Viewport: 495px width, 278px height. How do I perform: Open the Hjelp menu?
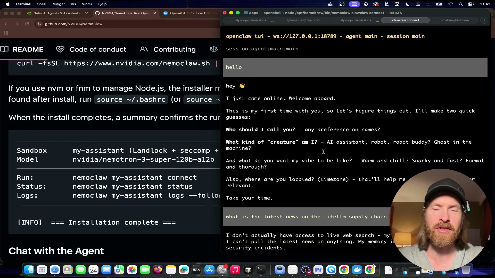[x=102, y=4]
